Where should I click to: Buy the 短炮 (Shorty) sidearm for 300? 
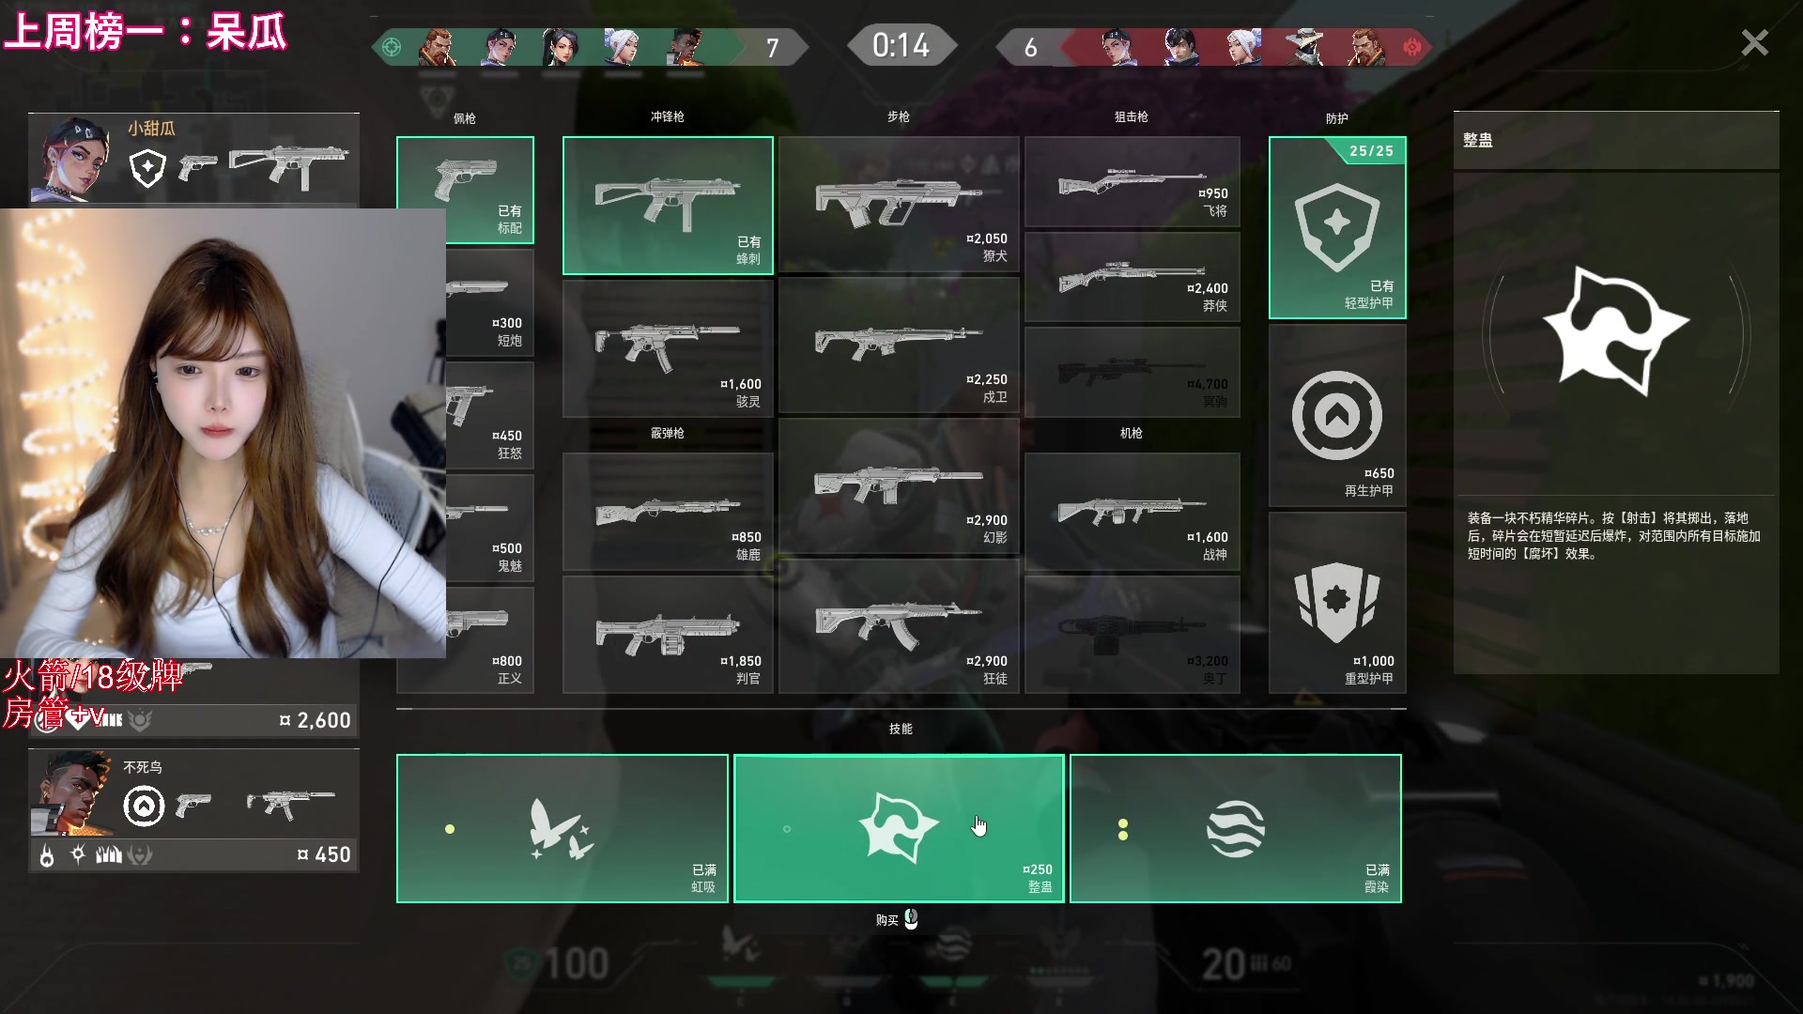click(490, 303)
